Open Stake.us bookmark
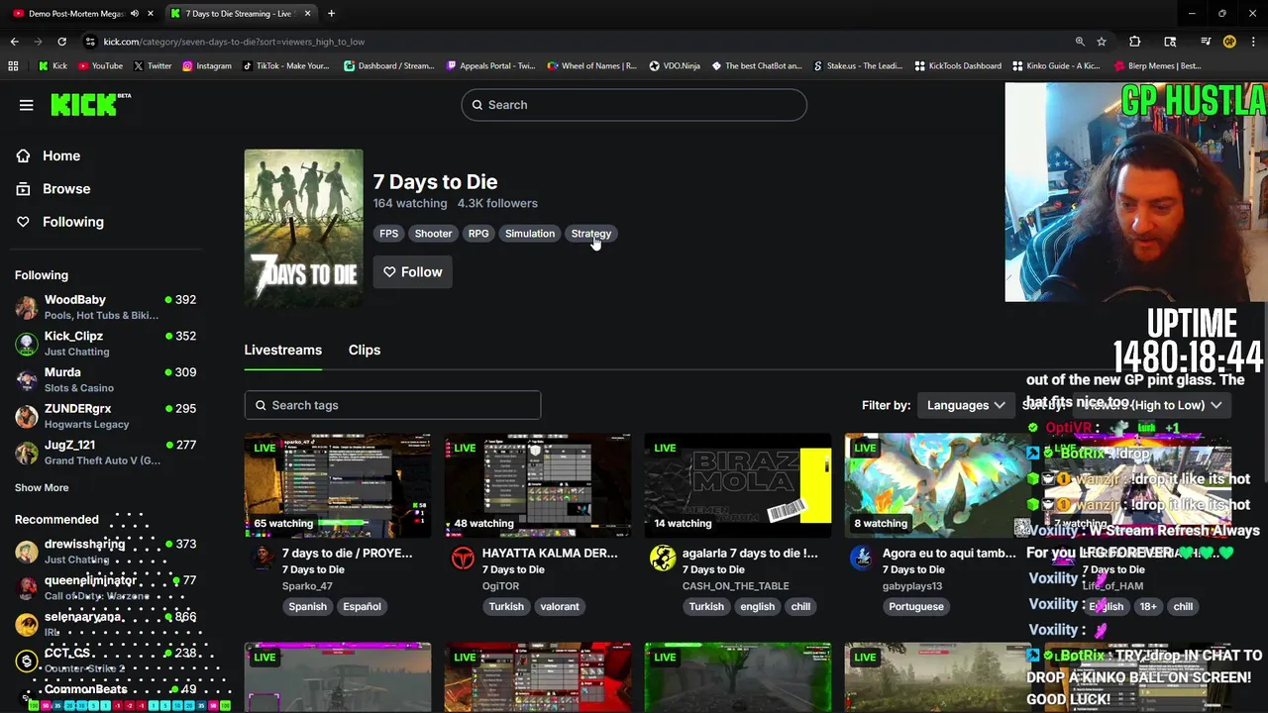The image size is (1268, 713). [x=858, y=66]
